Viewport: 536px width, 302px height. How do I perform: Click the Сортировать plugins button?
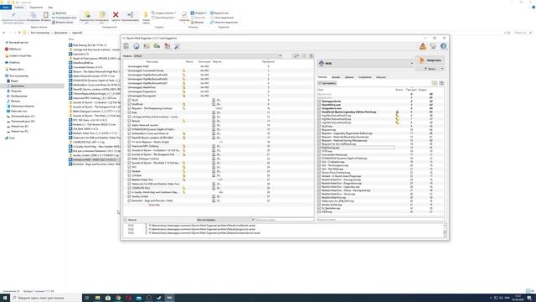pos(327,83)
